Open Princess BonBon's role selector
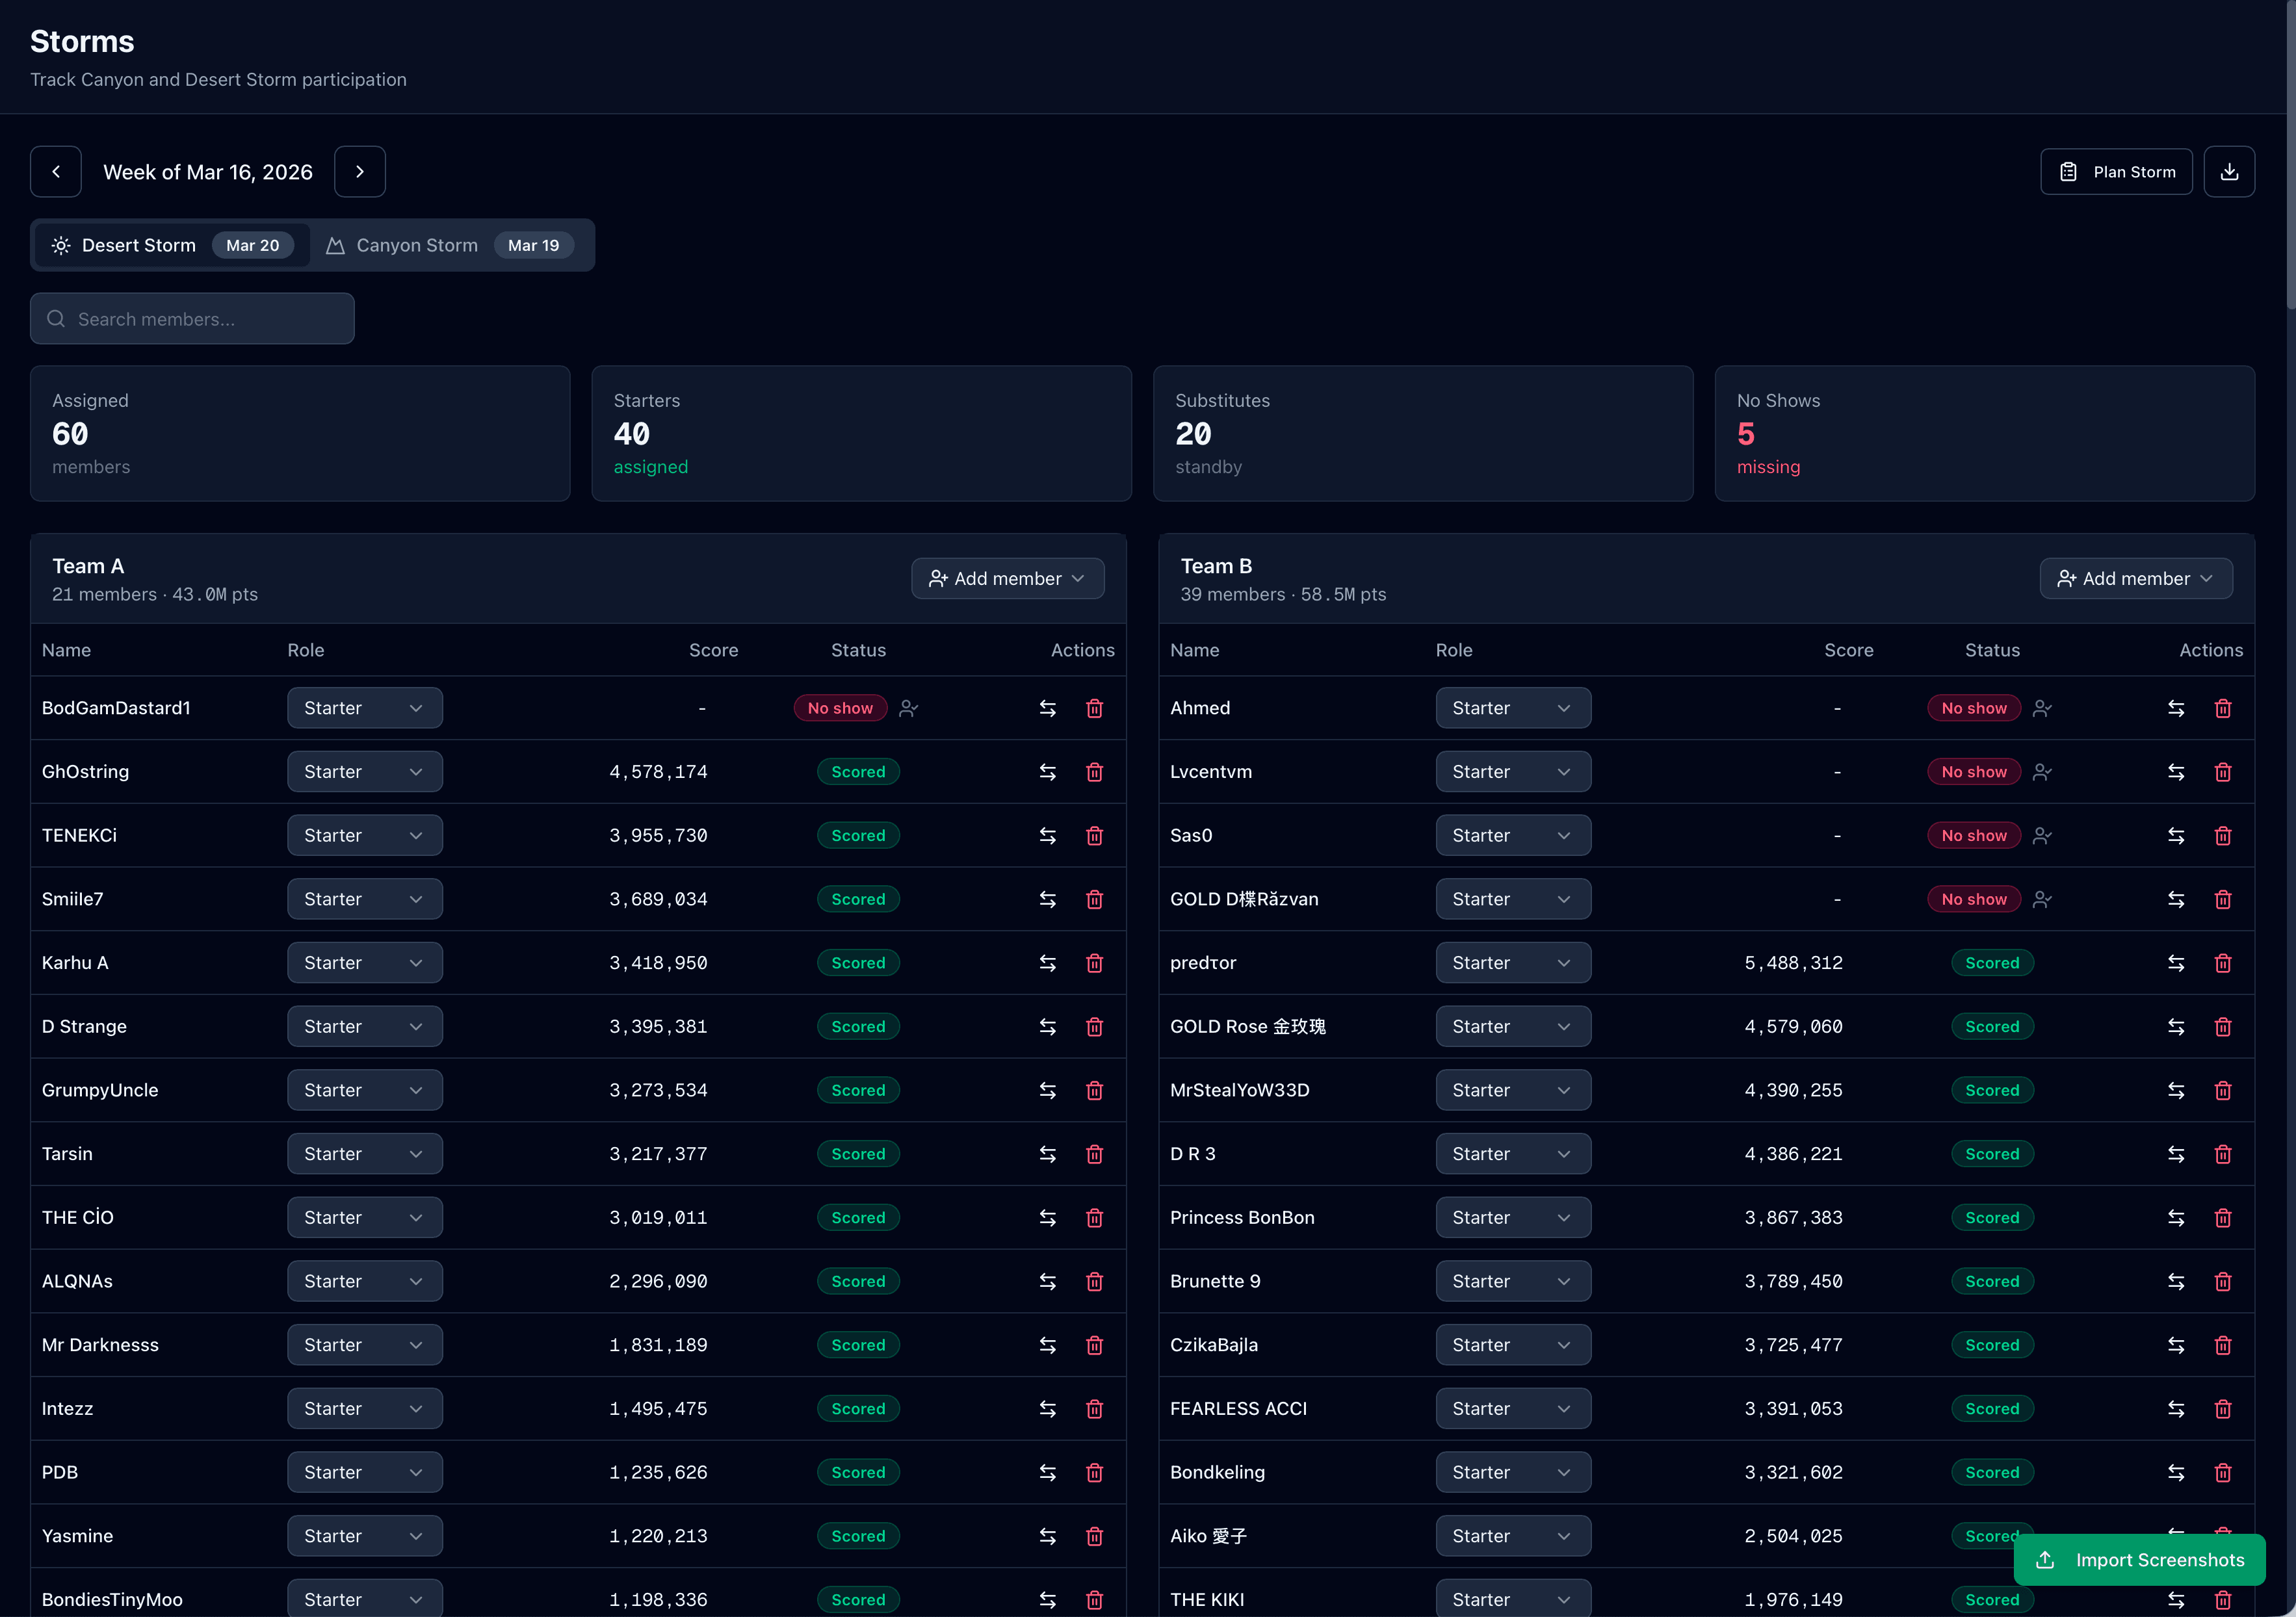2296x1617 pixels. click(1512, 1217)
